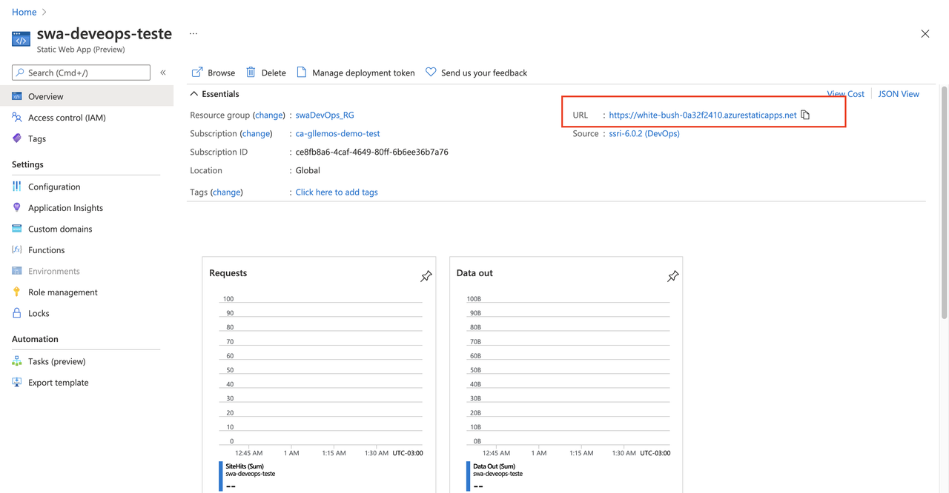Click the Data Out (Sum) legend entry
This screenshot has width=949, height=493.
tap(495, 466)
